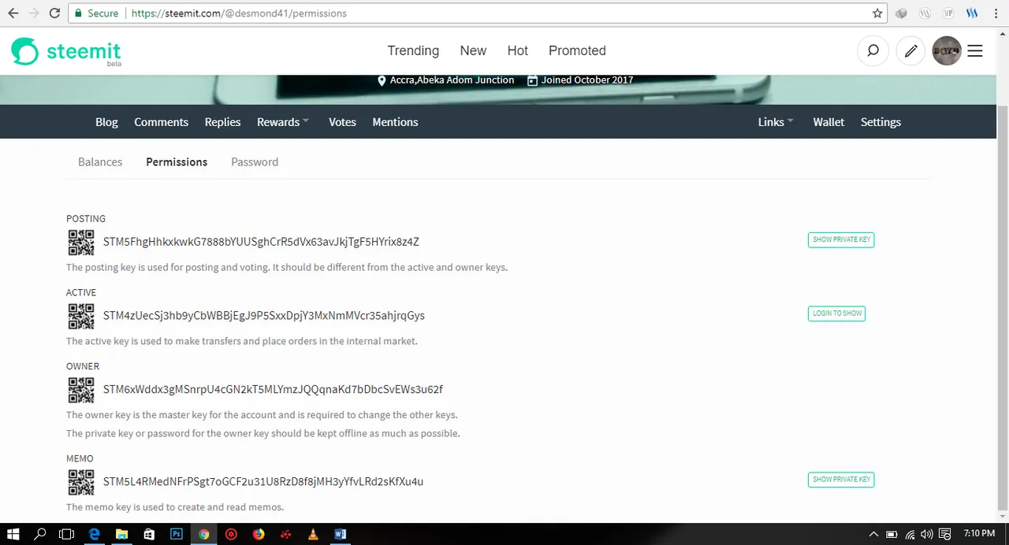Open Task View on the taskbar
The height and width of the screenshot is (545, 1009).
pyautogui.click(x=67, y=534)
